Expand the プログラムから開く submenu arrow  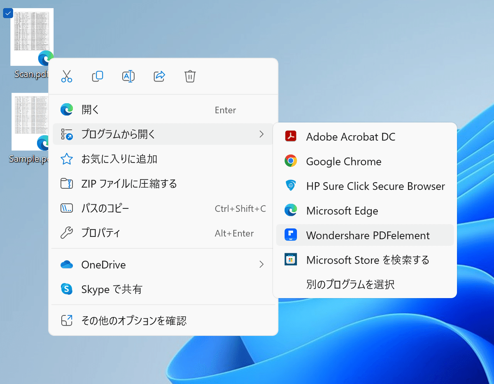click(261, 134)
